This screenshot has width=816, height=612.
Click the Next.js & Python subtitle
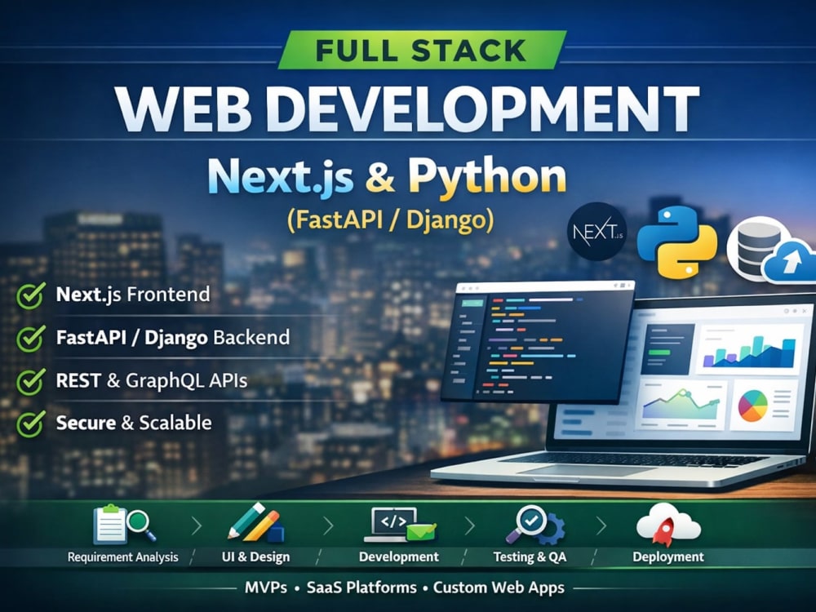click(x=387, y=176)
